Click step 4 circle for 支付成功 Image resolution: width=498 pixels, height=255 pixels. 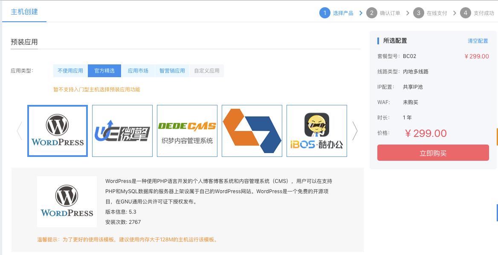click(465, 13)
